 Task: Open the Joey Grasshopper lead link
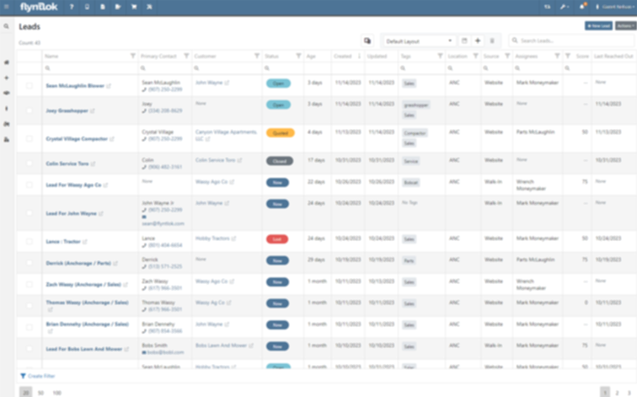pos(67,110)
